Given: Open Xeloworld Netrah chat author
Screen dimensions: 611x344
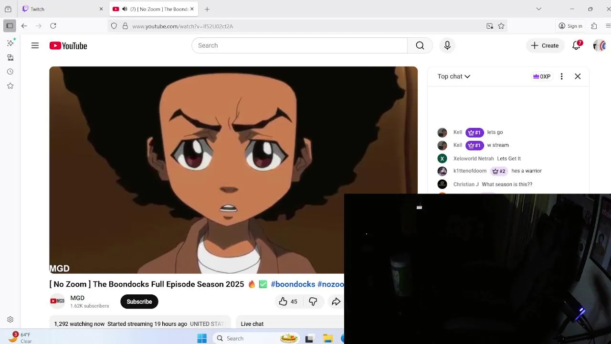Looking at the screenshot, I should pyautogui.click(x=474, y=159).
